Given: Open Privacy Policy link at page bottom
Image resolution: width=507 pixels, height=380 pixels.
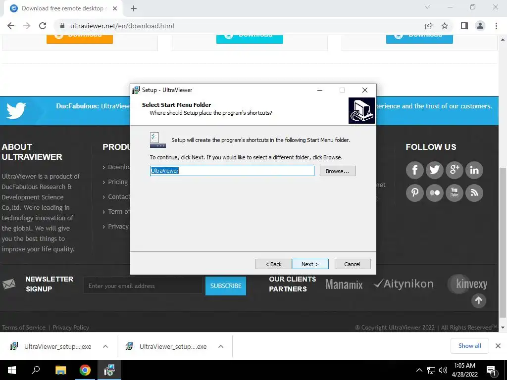Looking at the screenshot, I should click(70, 328).
